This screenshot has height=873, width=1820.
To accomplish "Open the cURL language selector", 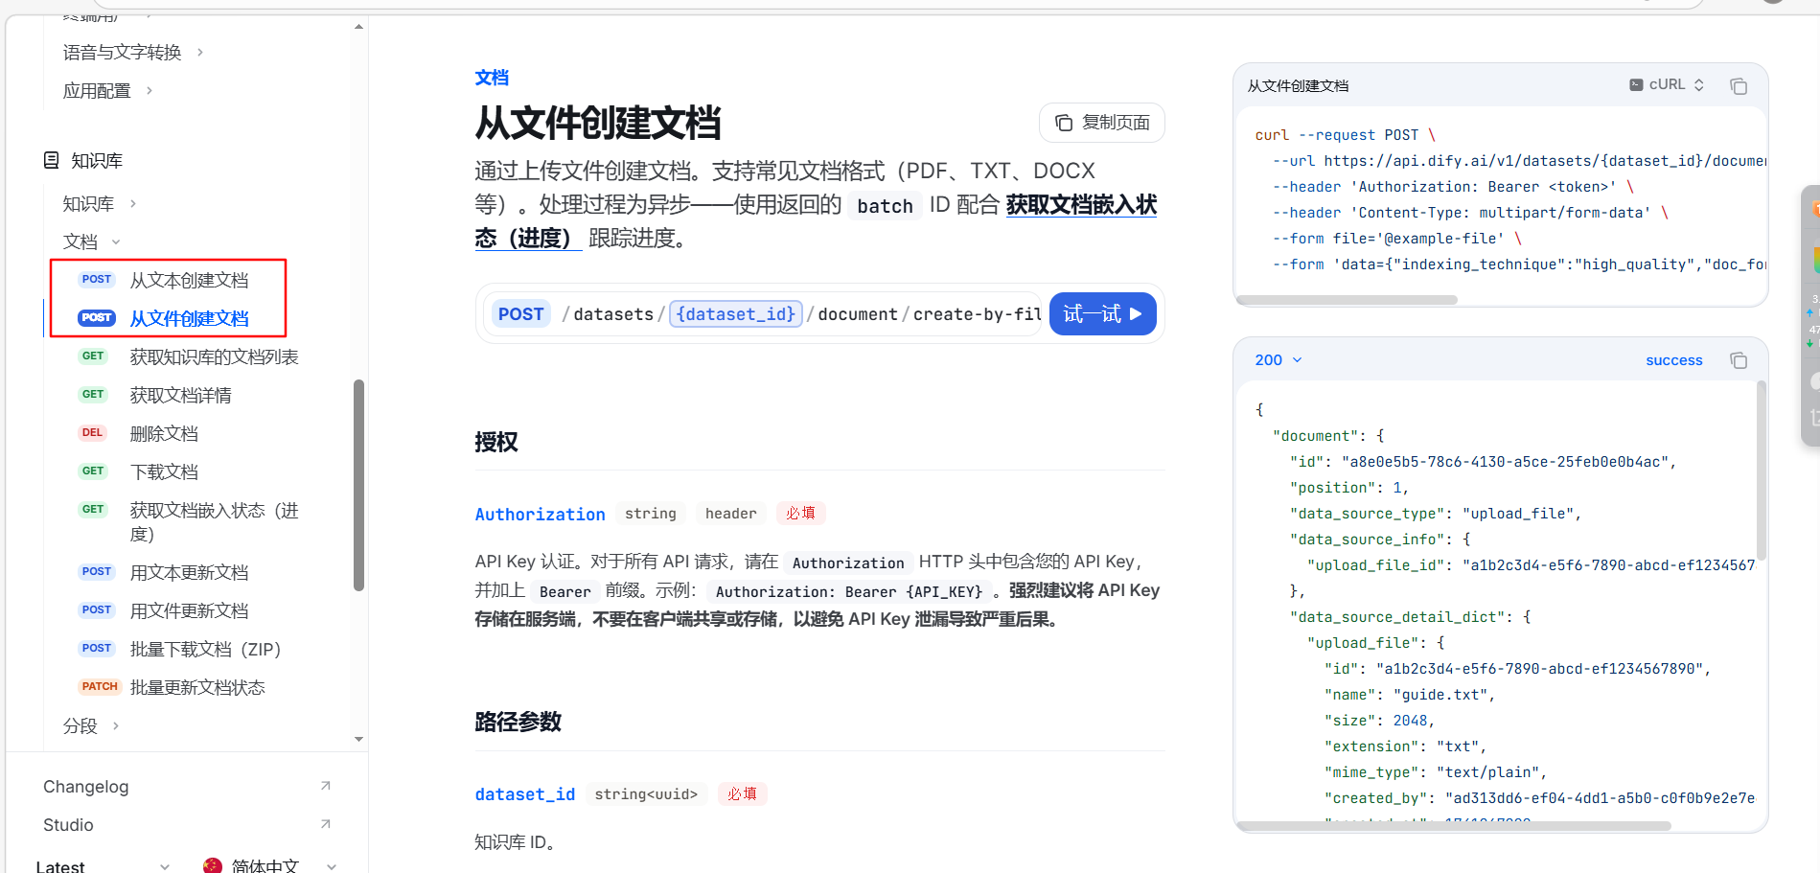I will pos(1667,84).
